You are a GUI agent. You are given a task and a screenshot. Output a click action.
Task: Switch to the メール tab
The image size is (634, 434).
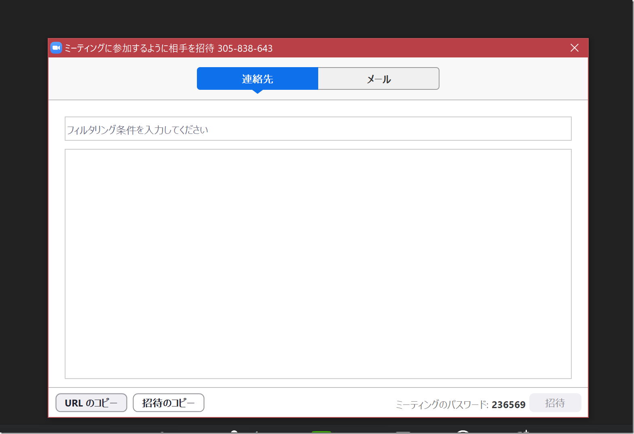[x=378, y=78]
